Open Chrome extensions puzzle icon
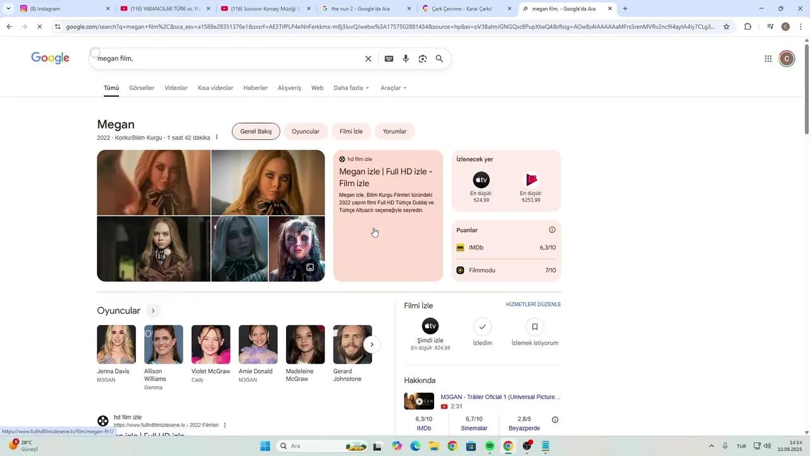The width and height of the screenshot is (810, 456). tap(748, 27)
